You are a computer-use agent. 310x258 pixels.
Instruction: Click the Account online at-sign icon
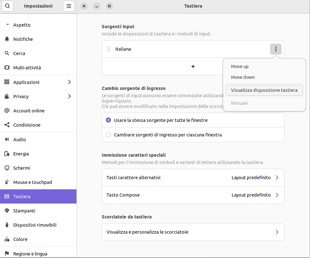click(x=7, y=110)
